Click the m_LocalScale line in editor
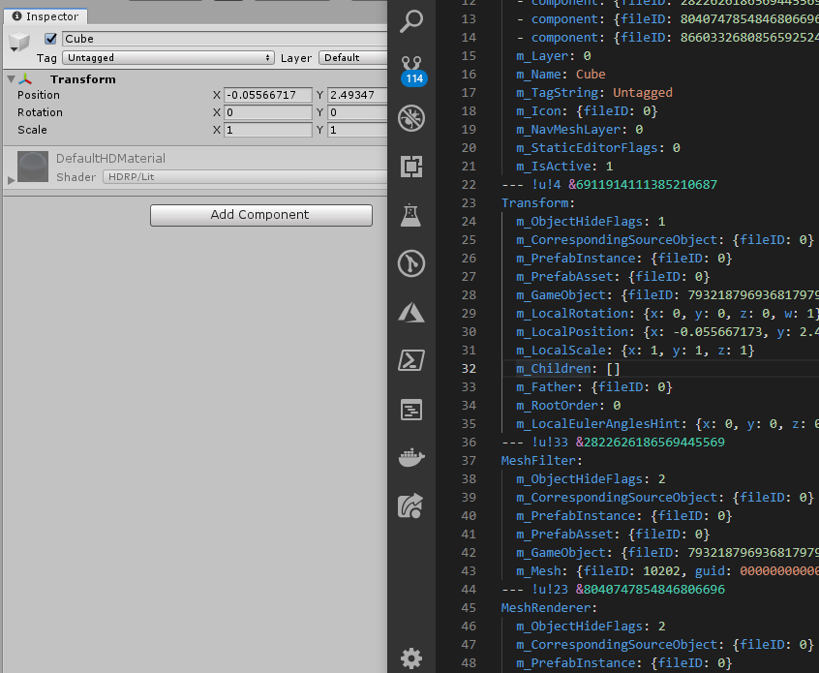This screenshot has height=673, width=819. [635, 351]
